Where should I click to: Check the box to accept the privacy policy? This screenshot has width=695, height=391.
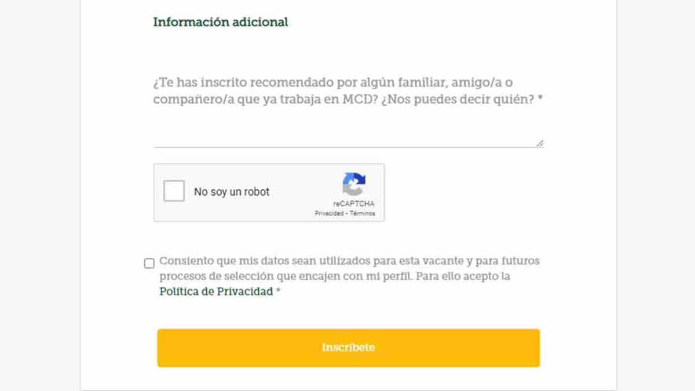coord(148,262)
